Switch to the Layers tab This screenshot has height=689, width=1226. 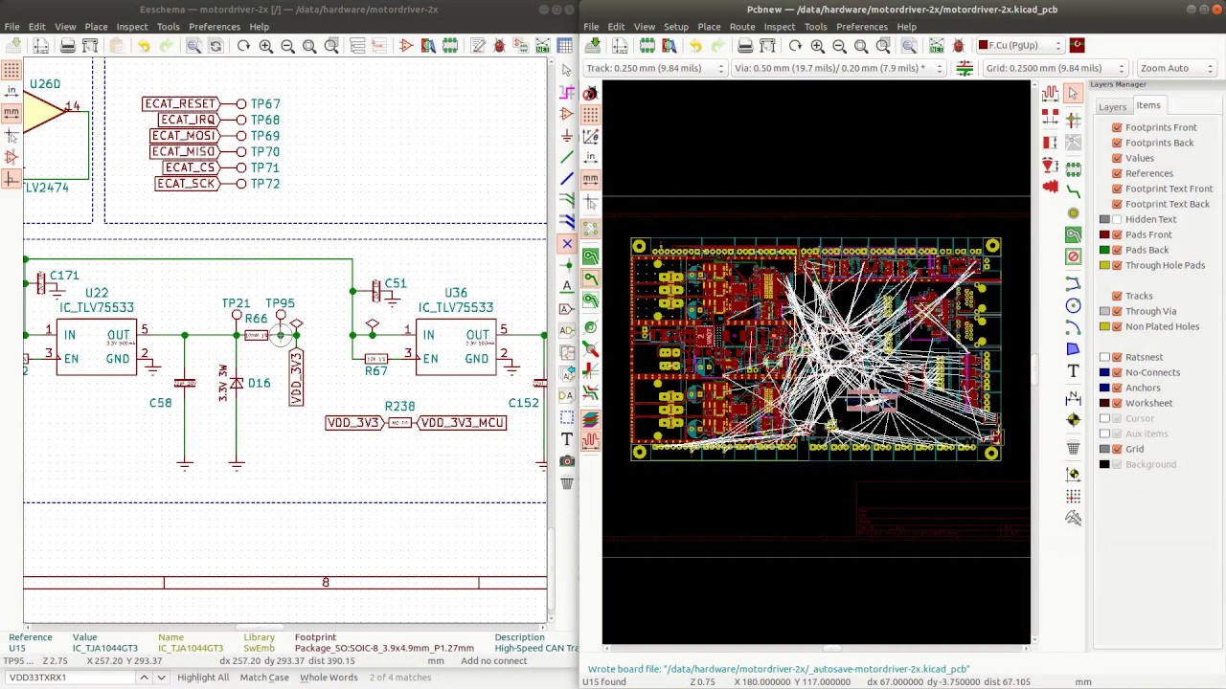1112,107
